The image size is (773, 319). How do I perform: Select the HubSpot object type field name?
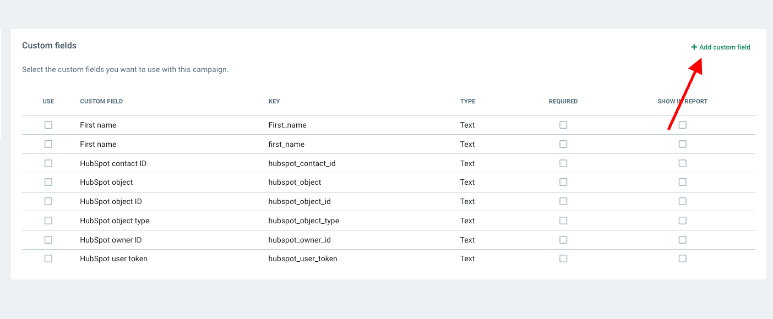115,221
